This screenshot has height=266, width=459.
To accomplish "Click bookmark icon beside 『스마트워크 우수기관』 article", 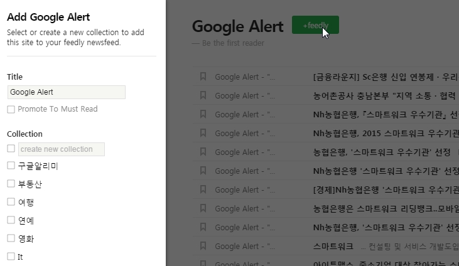I will (203, 114).
